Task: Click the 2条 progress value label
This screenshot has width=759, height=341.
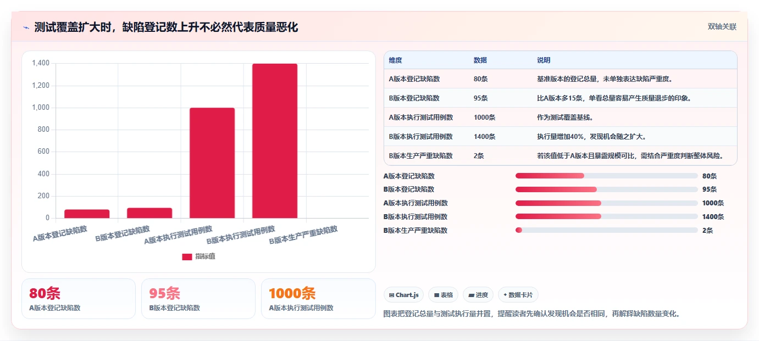Action: pos(707,231)
